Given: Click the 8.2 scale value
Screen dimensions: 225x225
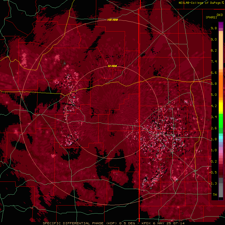Looking at the screenshot, I should coord(214,50).
